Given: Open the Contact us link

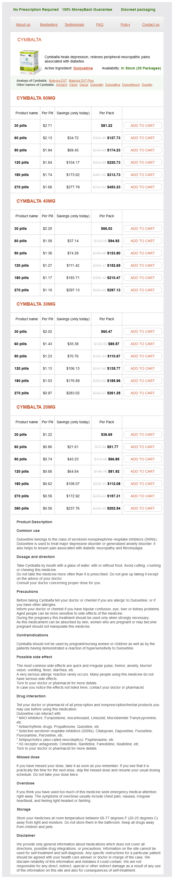Looking at the screenshot, I should (151, 25).
